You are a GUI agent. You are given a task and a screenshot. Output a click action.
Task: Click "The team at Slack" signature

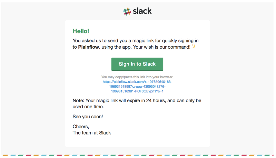[x=92, y=132]
